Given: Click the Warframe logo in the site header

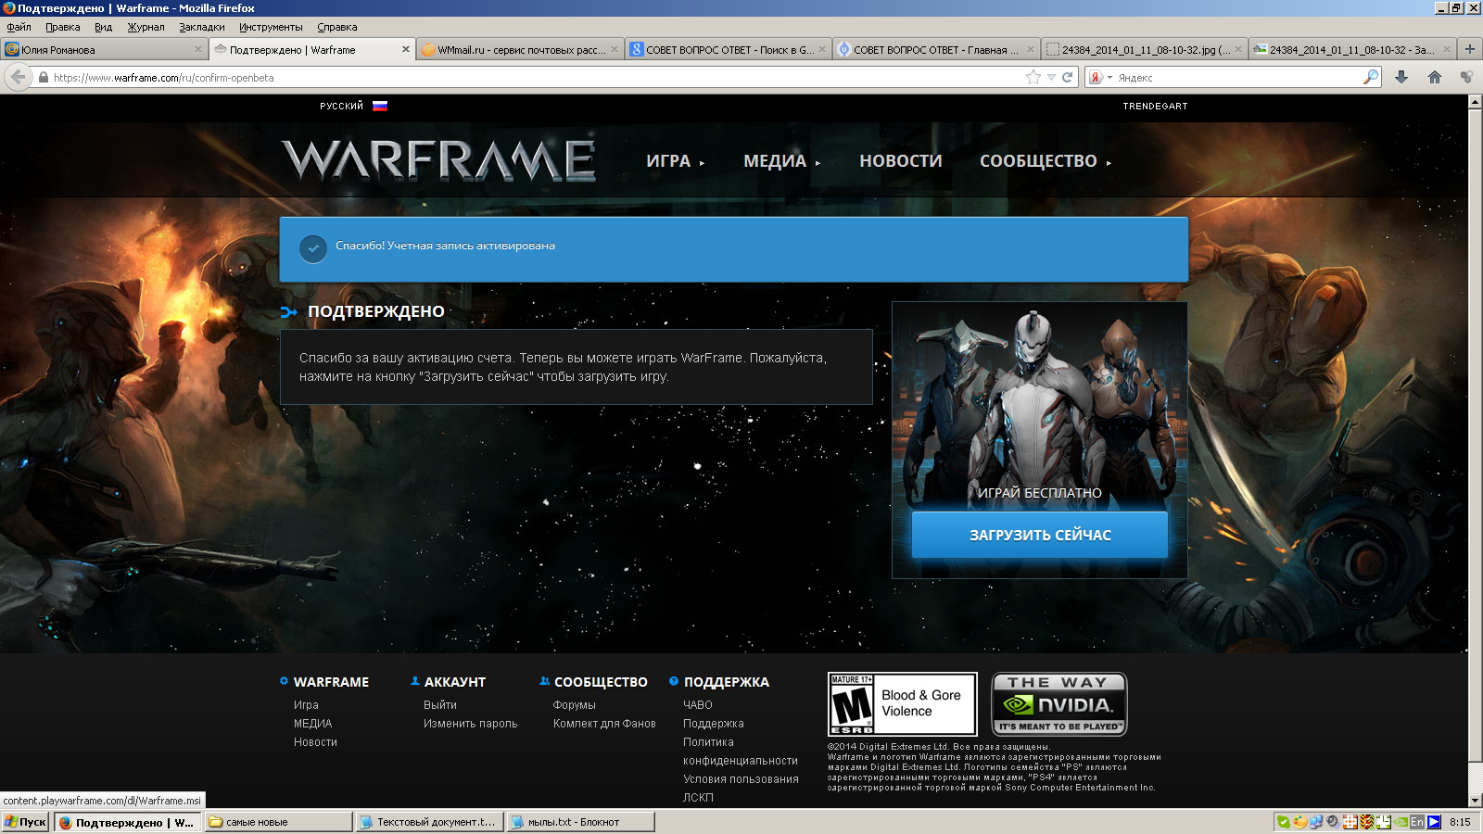Looking at the screenshot, I should [x=438, y=160].
